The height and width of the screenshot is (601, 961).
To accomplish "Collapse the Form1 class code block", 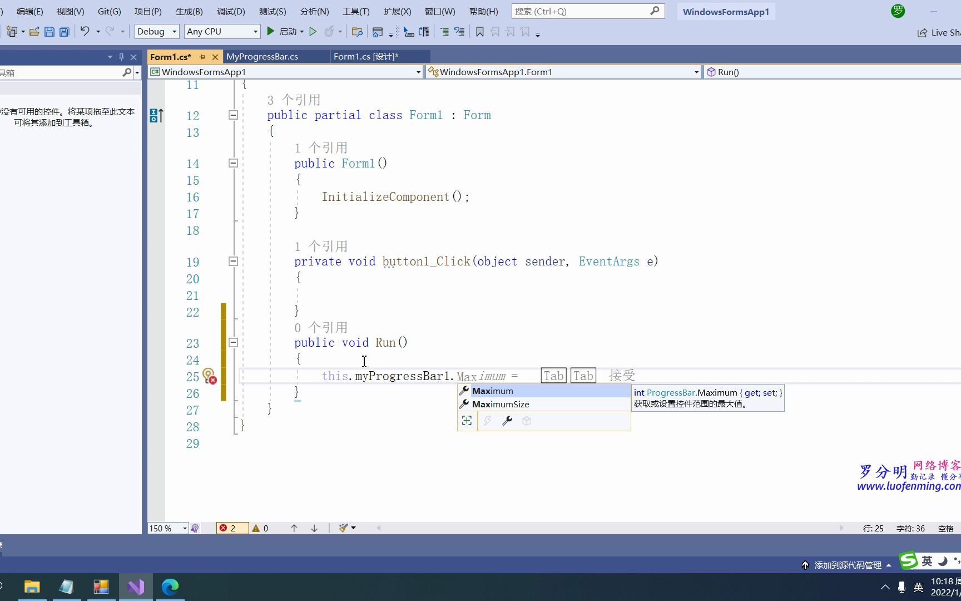I will click(233, 115).
